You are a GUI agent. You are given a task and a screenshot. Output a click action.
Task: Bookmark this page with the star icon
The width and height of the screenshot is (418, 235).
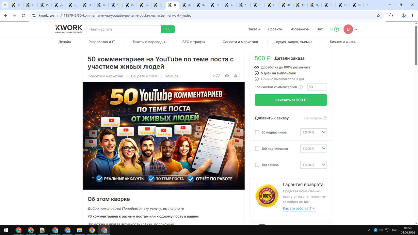[x=378, y=15]
